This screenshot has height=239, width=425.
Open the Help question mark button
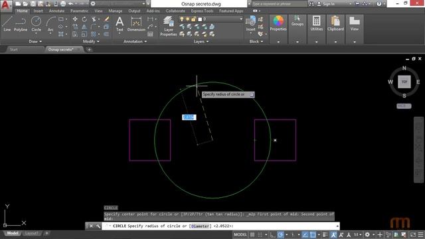[x=379, y=4]
